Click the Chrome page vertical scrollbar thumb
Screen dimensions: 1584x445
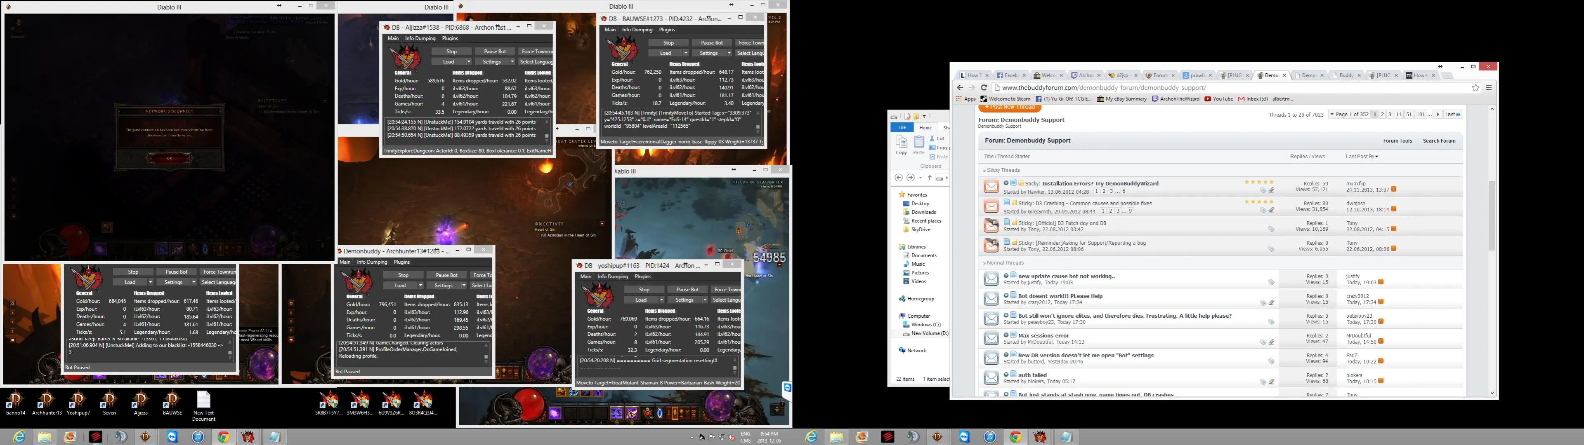coord(1492,215)
